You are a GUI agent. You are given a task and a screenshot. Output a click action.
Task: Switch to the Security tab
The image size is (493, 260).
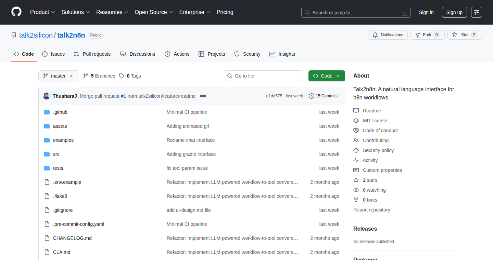[247, 54]
